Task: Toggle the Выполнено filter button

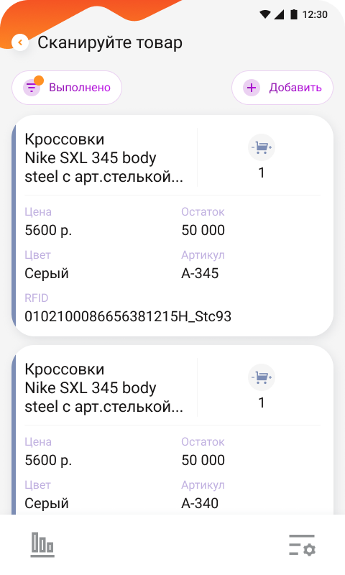Action: (67, 88)
